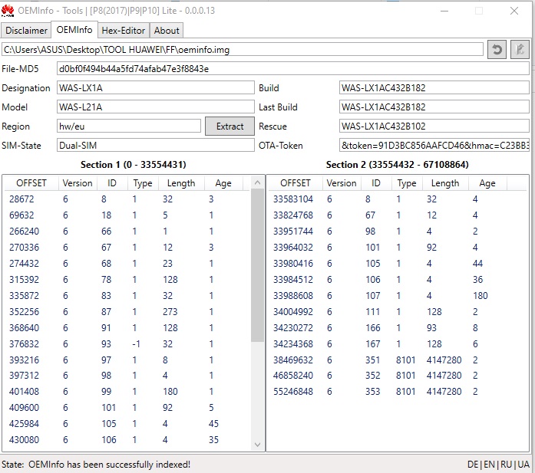This screenshot has height=473, width=535.
Task: Switch language to EN
Action: click(x=489, y=465)
